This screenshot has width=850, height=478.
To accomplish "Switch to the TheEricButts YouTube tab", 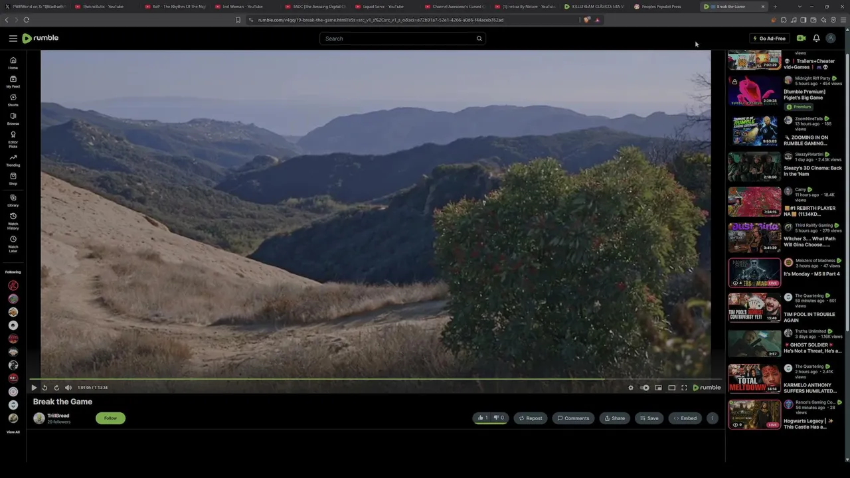I will click(x=103, y=7).
